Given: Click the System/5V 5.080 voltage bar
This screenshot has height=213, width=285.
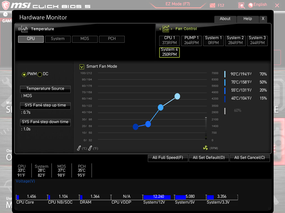Looking at the screenshot, I should (190, 197).
